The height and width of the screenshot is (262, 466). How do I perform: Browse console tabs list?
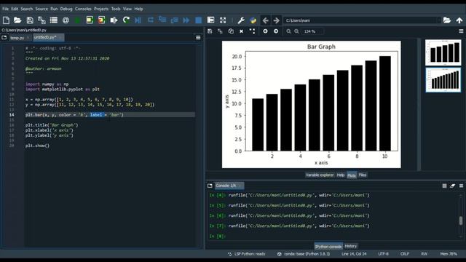pos(210,186)
